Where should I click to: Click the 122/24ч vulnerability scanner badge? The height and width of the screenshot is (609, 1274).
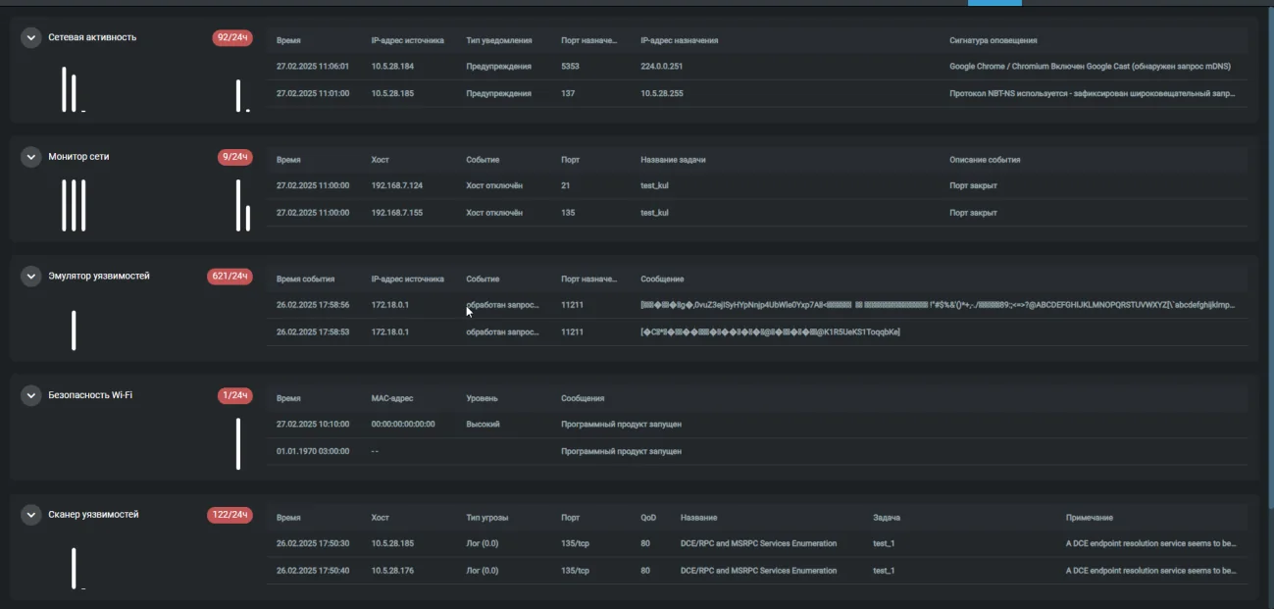point(229,515)
